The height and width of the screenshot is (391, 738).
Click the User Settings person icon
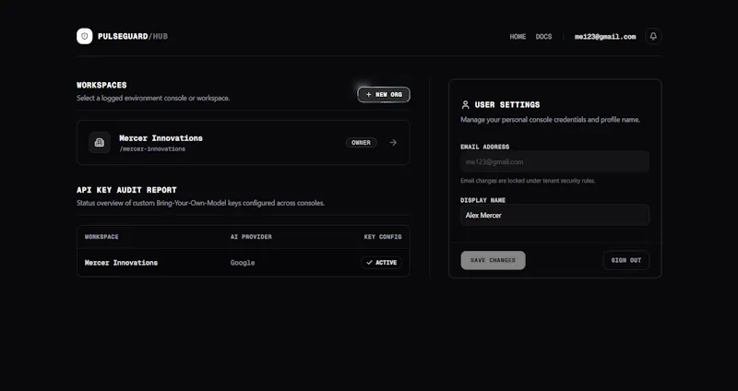pos(466,104)
